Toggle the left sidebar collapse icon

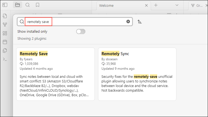pos(5,5)
